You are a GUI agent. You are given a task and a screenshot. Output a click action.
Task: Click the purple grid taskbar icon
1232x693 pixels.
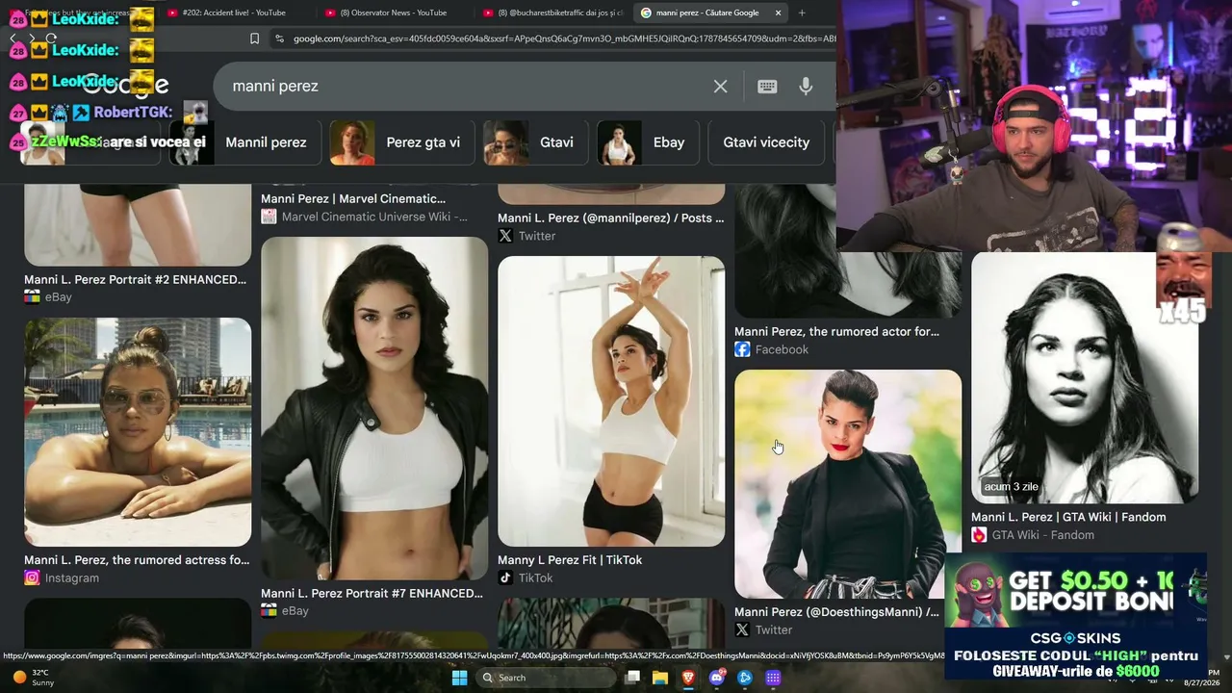773,678
